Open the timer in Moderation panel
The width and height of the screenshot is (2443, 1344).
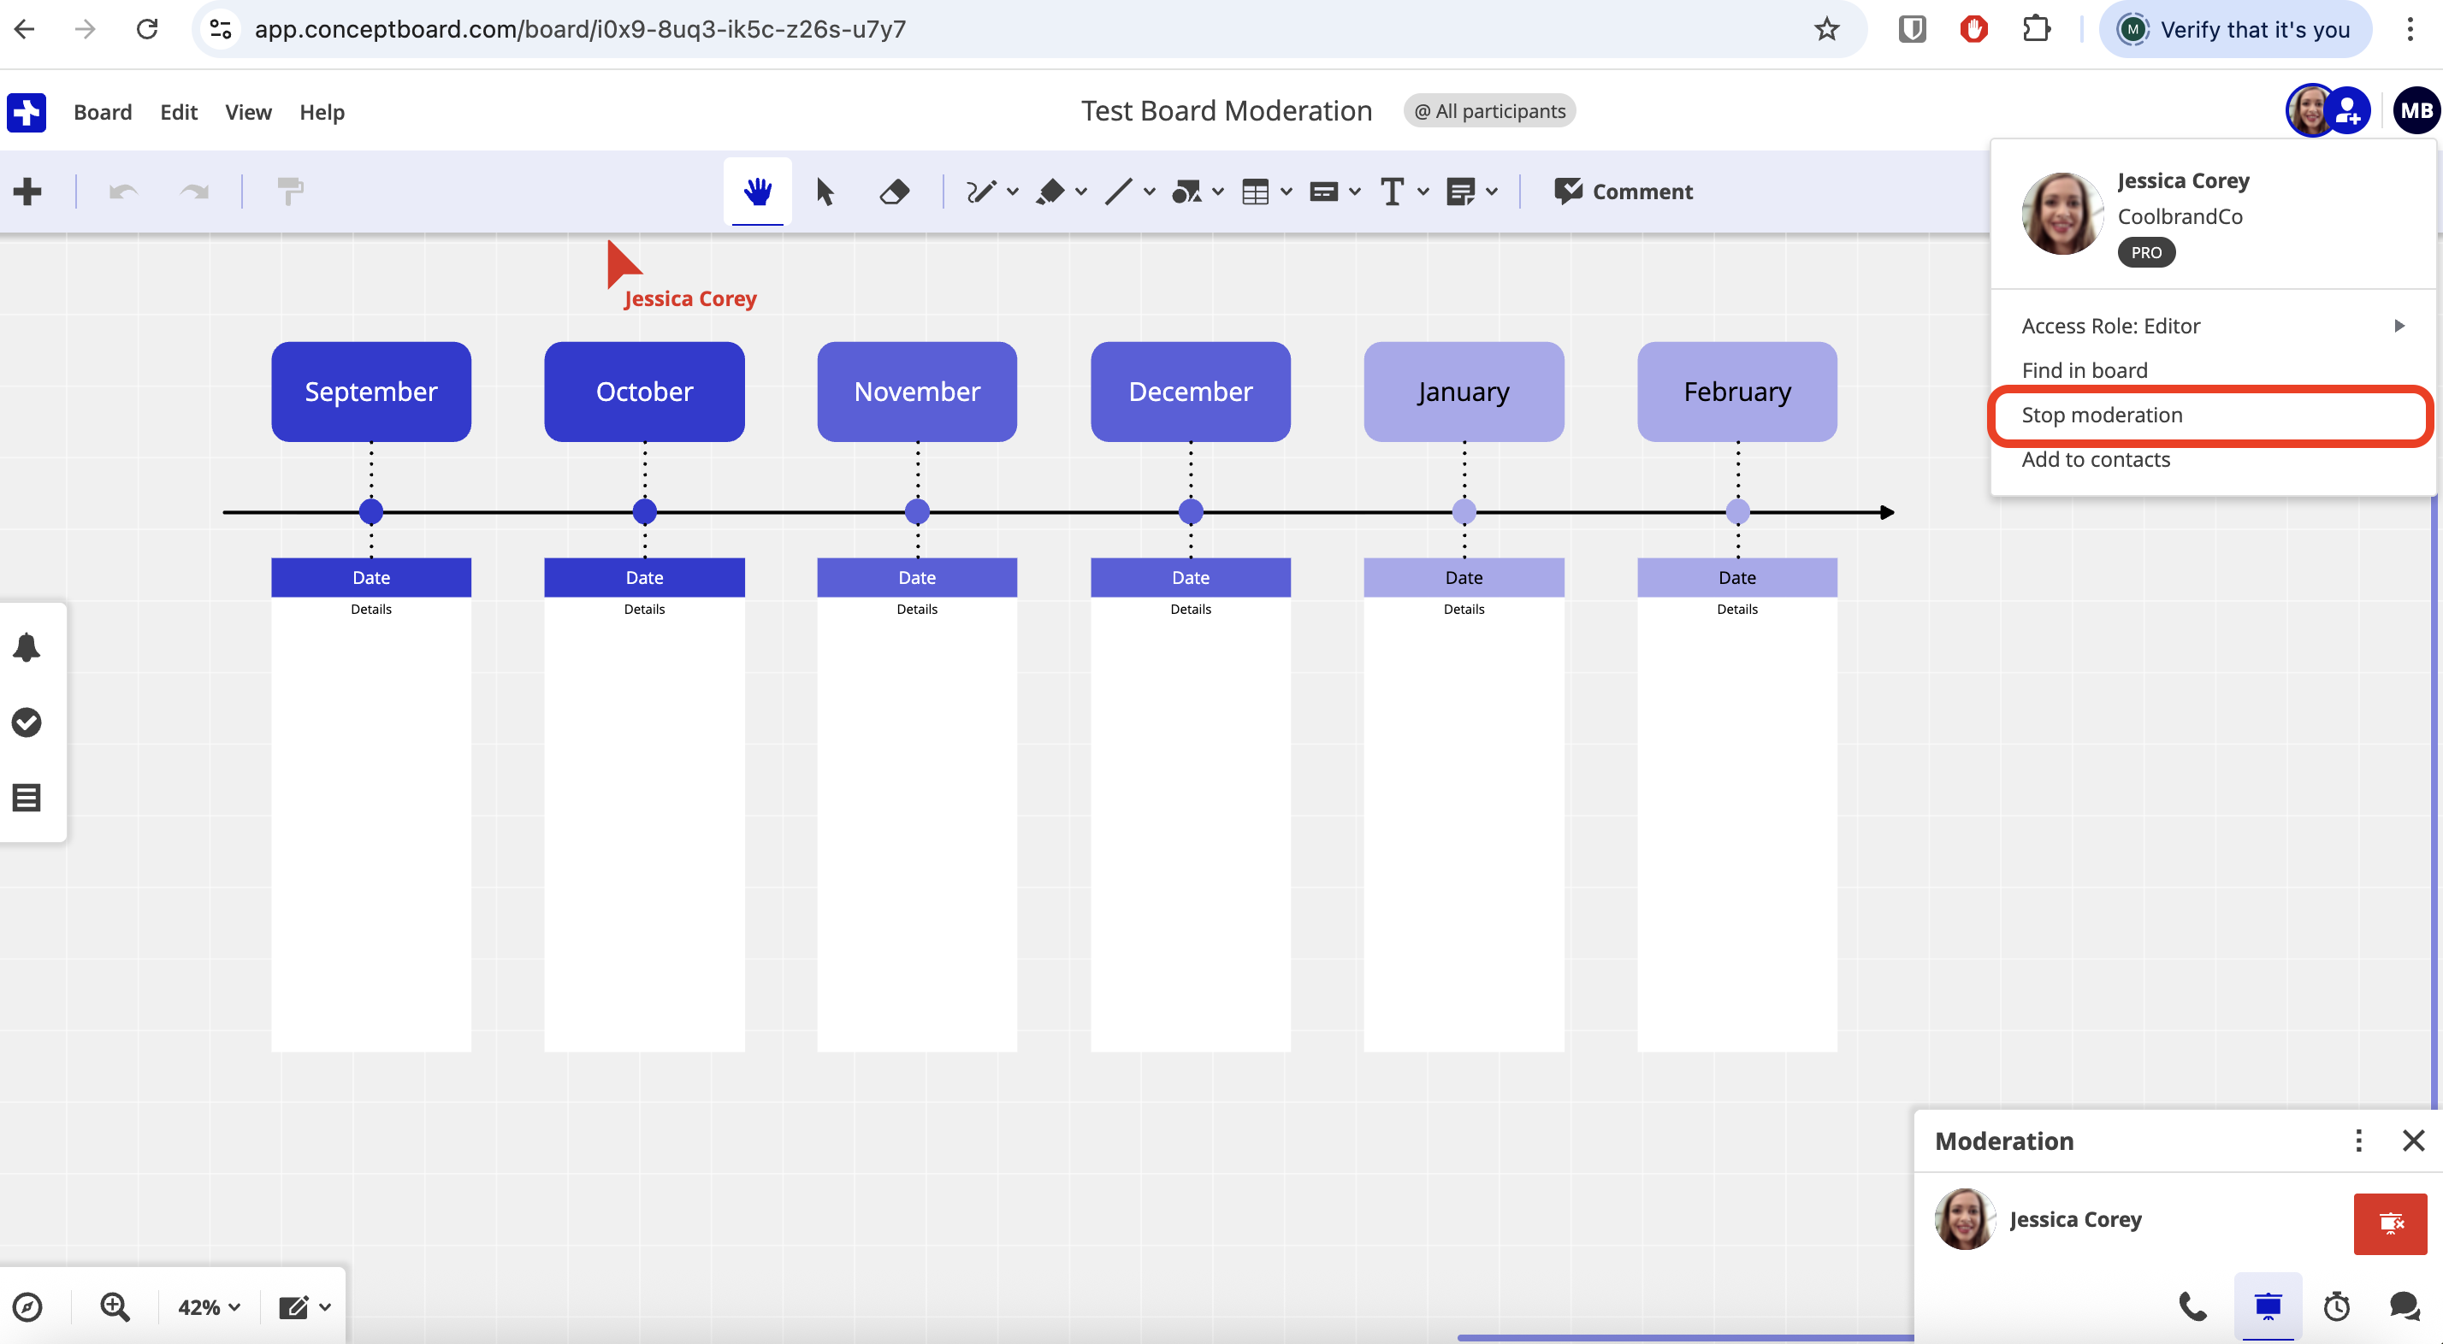[x=2337, y=1306]
